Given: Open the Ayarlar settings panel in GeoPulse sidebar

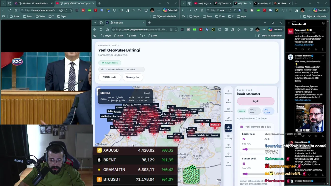Looking at the screenshot, I should pyautogui.click(x=228, y=155).
